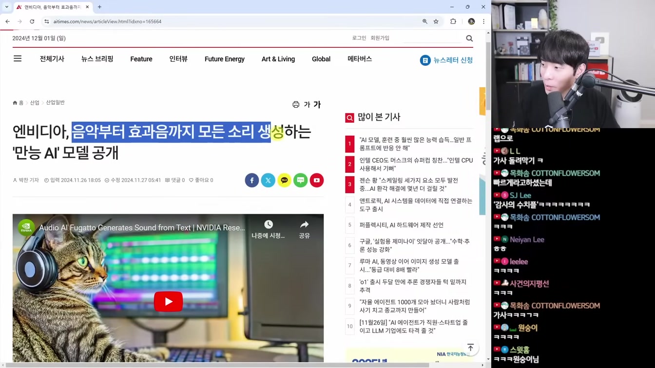Share article on X (Twitter)
The height and width of the screenshot is (368, 655).
pos(268,180)
